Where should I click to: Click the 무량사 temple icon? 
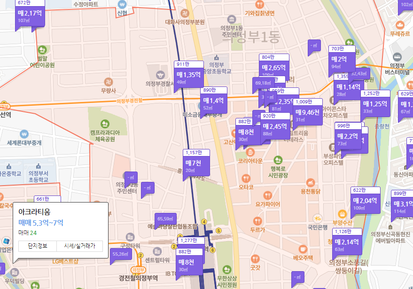tap(108, 82)
